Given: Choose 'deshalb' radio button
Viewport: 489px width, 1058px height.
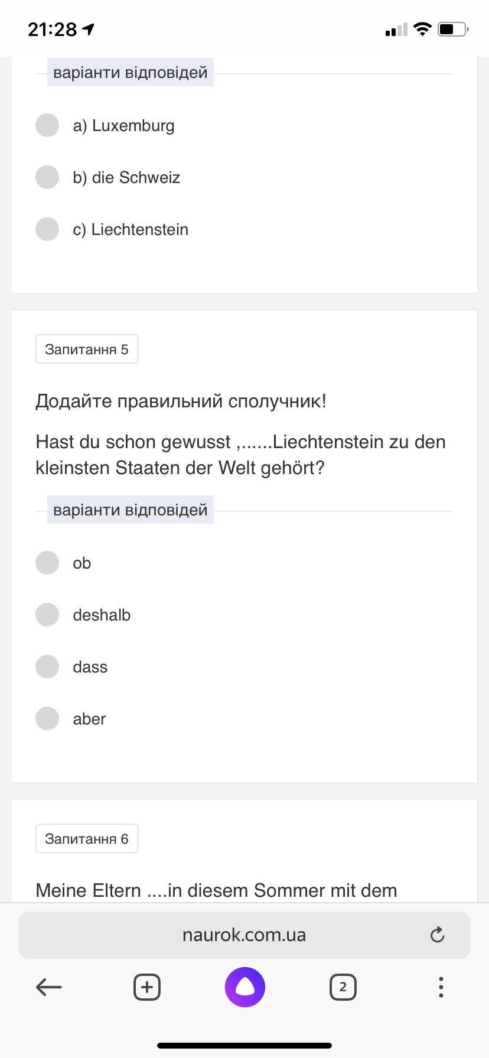Looking at the screenshot, I should coord(47,615).
